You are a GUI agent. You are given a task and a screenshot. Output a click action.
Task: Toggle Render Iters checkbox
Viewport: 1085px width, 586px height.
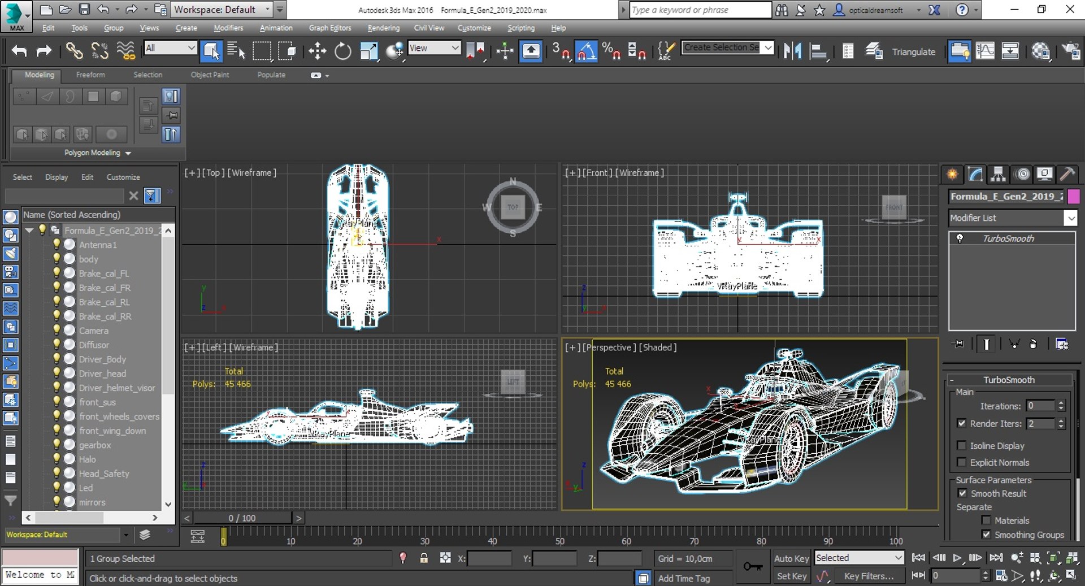(962, 423)
